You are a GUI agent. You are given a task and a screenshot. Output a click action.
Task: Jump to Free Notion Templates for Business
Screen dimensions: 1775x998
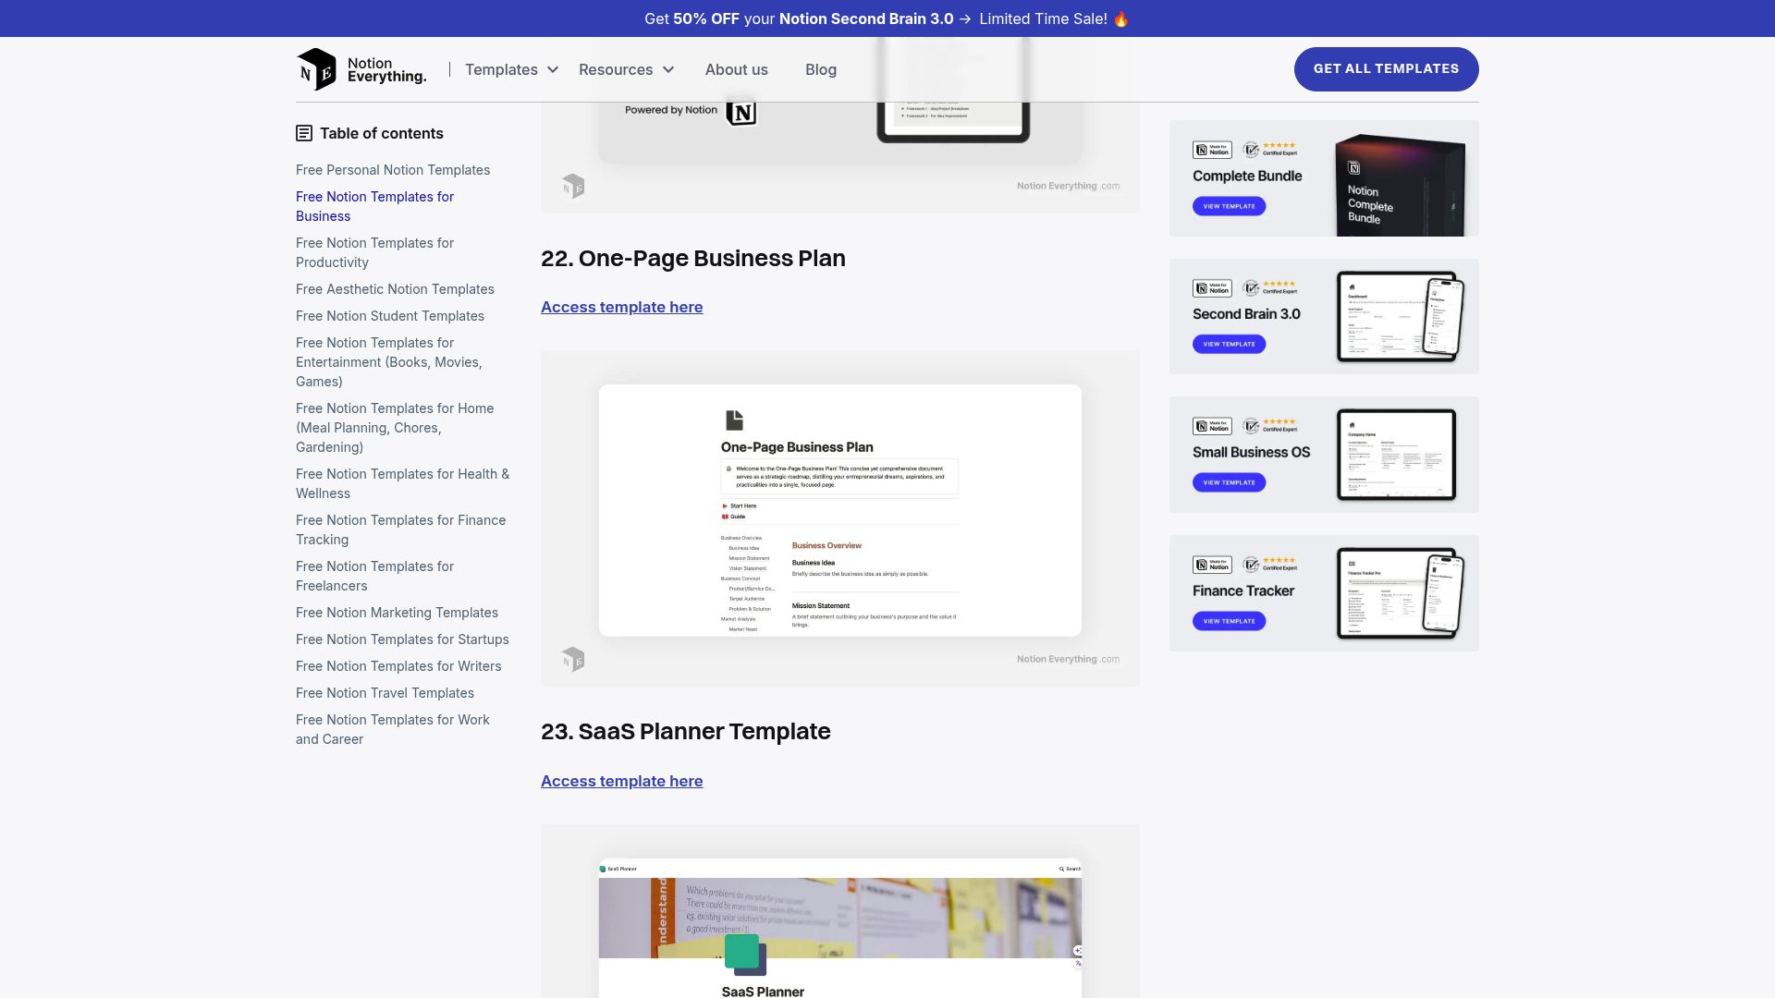[x=374, y=206]
